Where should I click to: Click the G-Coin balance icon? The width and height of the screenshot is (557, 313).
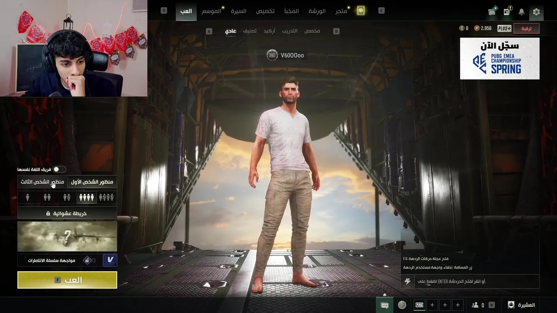(x=462, y=28)
